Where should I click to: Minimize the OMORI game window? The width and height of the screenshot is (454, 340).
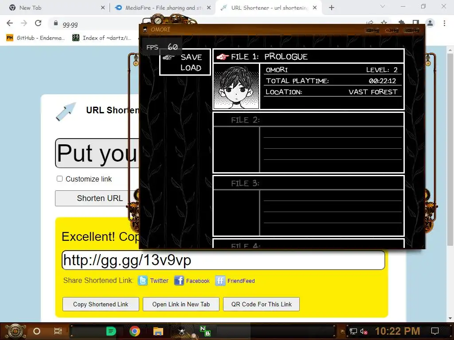click(x=372, y=30)
